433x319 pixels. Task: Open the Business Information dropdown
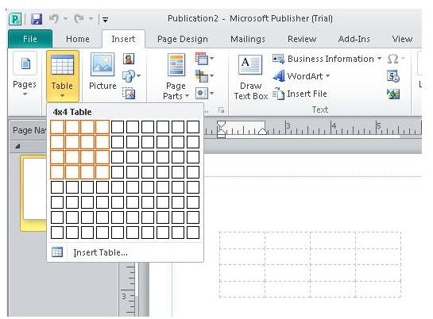[327, 59]
